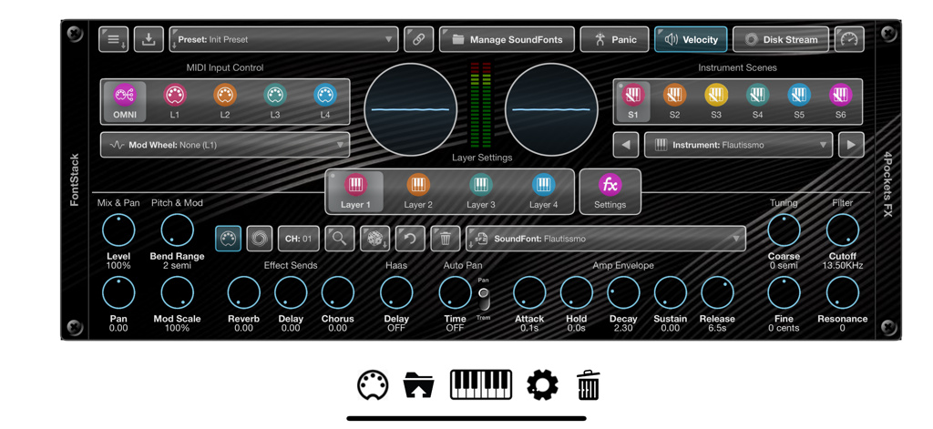Click the Coarse tuning knob
The image size is (933, 429).
[x=784, y=230]
